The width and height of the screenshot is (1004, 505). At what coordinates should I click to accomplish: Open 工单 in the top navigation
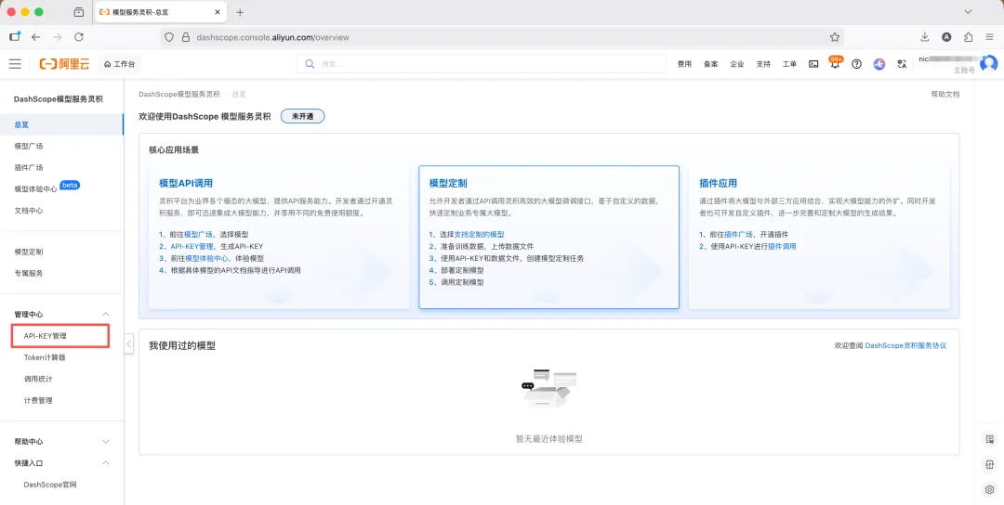pyautogui.click(x=789, y=64)
